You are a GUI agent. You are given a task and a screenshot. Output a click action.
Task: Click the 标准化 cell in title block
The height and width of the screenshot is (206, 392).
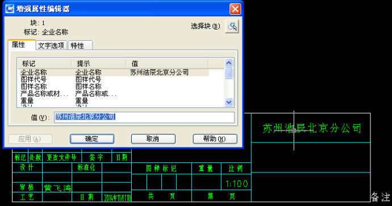click(x=86, y=167)
